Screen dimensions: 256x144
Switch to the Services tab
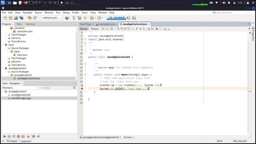[x=30, y=24]
